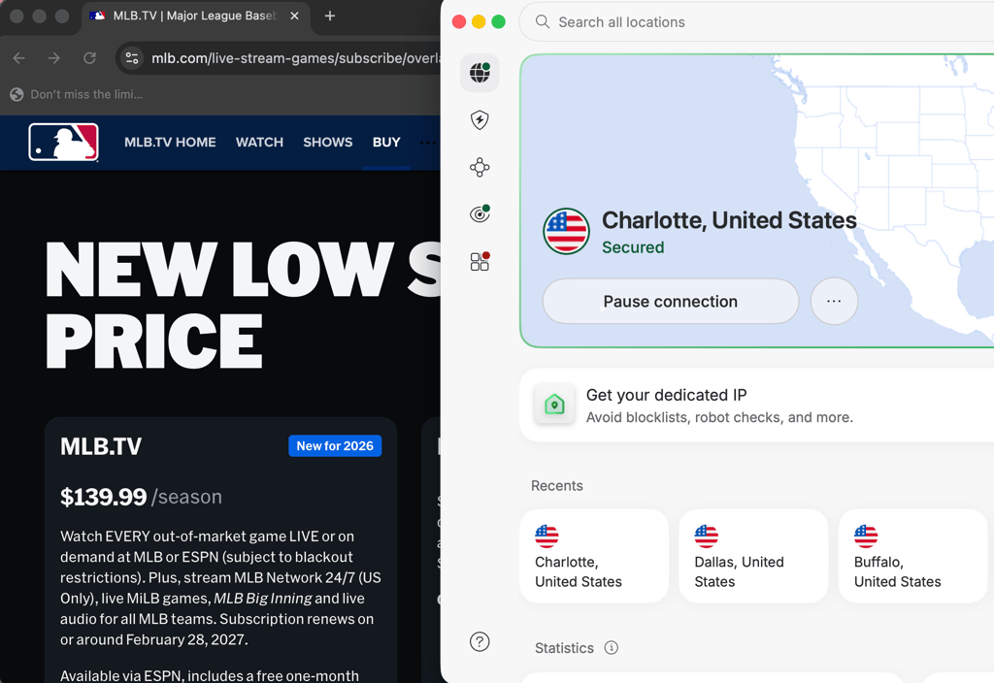Open Get your dedicated IP banner
This screenshot has height=683, width=994.
757,405
